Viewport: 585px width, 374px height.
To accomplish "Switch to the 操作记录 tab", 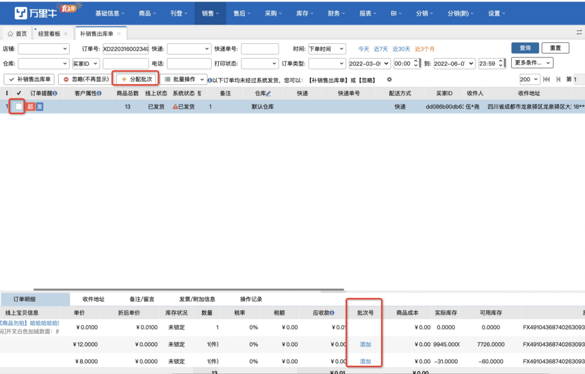I will [x=251, y=299].
